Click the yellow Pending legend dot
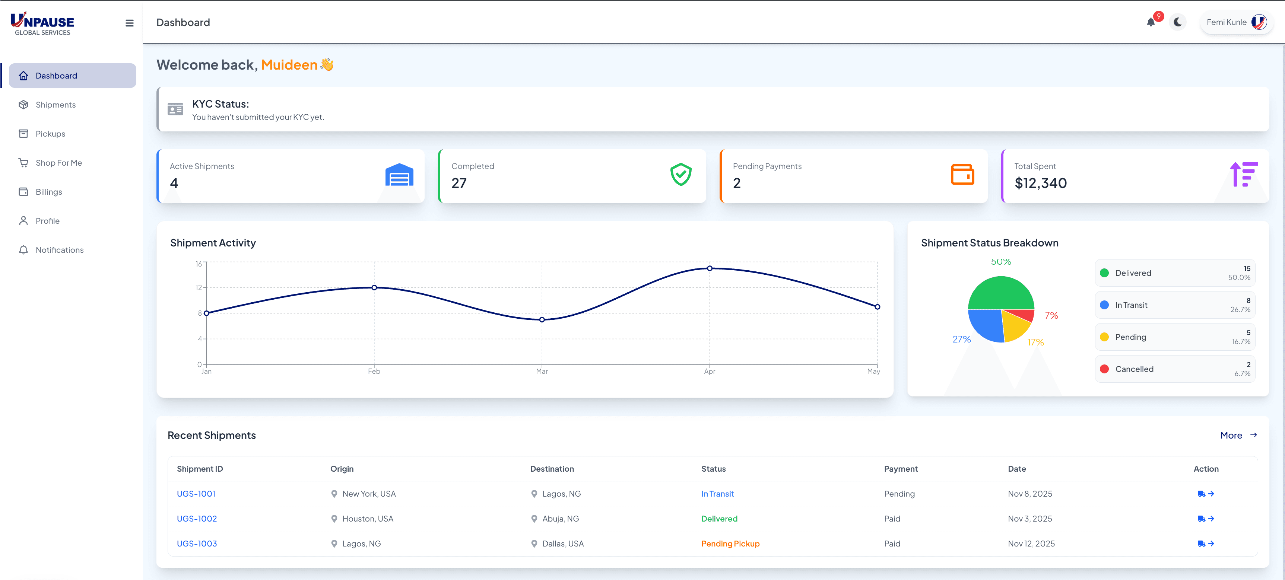Image resolution: width=1285 pixels, height=580 pixels. pyautogui.click(x=1104, y=337)
